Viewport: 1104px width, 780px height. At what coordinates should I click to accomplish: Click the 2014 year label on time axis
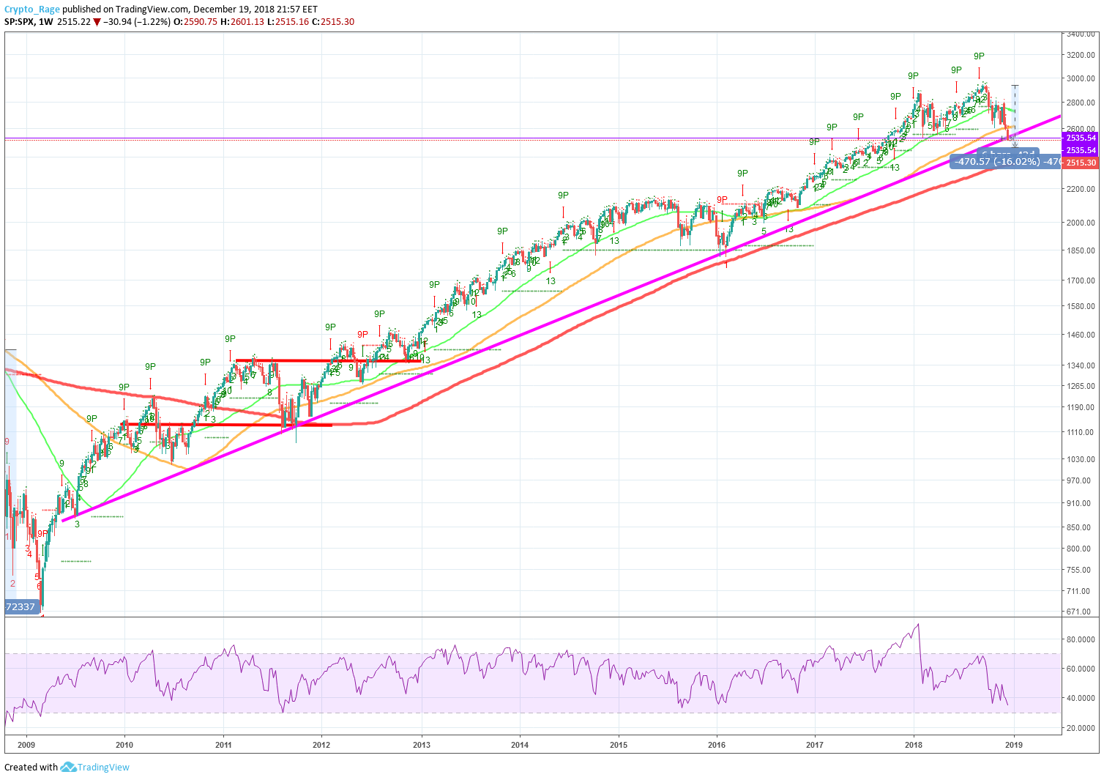point(520,745)
